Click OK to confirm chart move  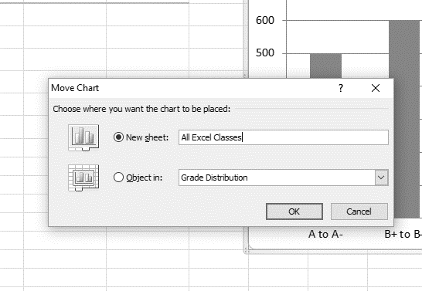pyautogui.click(x=294, y=211)
